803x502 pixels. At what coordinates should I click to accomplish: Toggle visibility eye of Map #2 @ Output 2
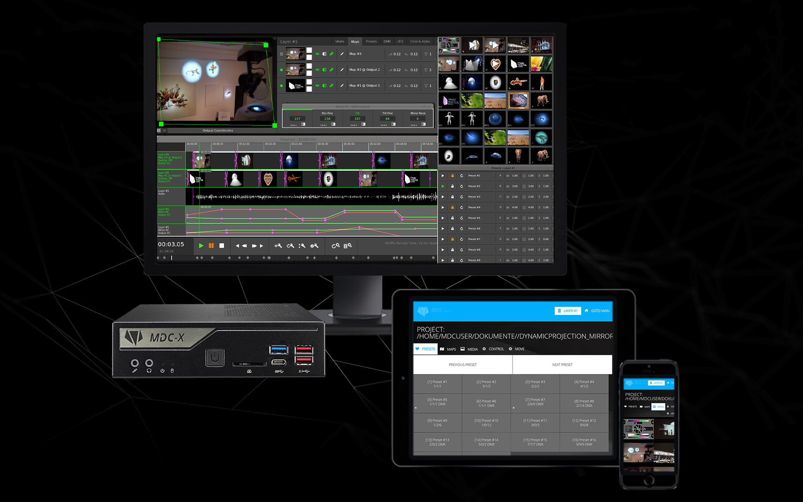[x=318, y=70]
